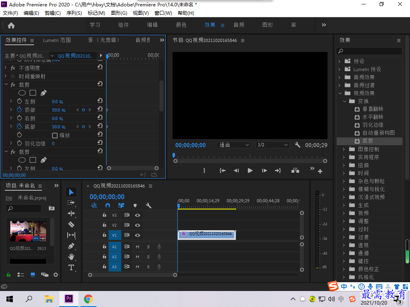Step forward one frame

coord(264,170)
